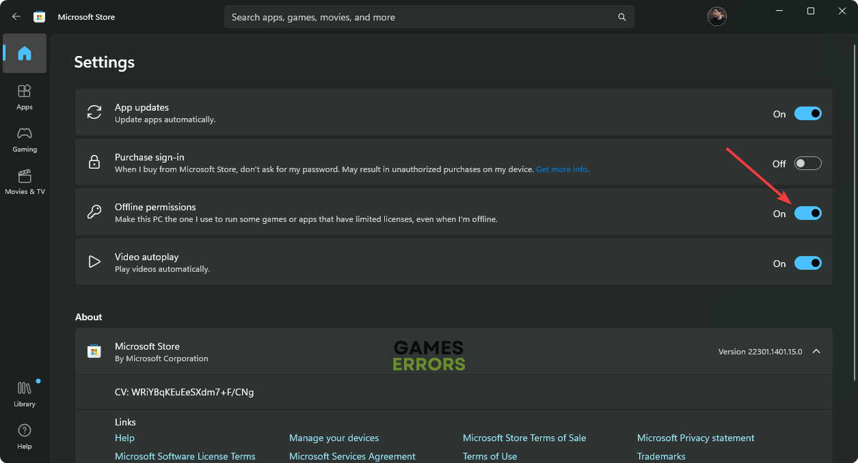Open the Apps section
858x463 pixels.
[x=25, y=96]
